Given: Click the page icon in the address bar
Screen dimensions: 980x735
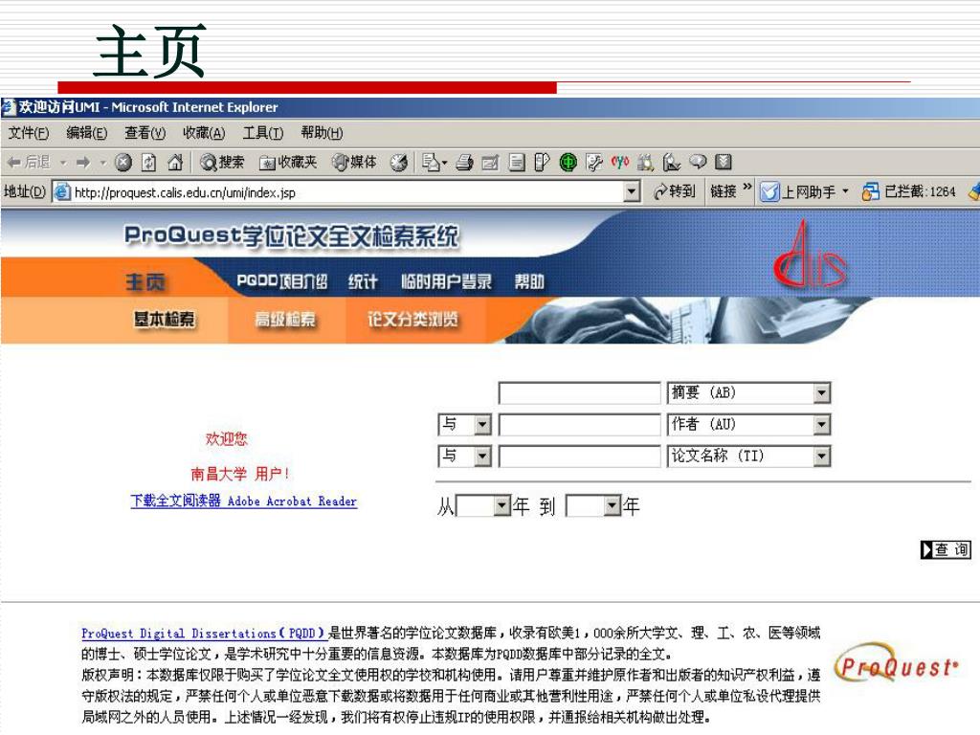Looking at the screenshot, I should point(61,191).
